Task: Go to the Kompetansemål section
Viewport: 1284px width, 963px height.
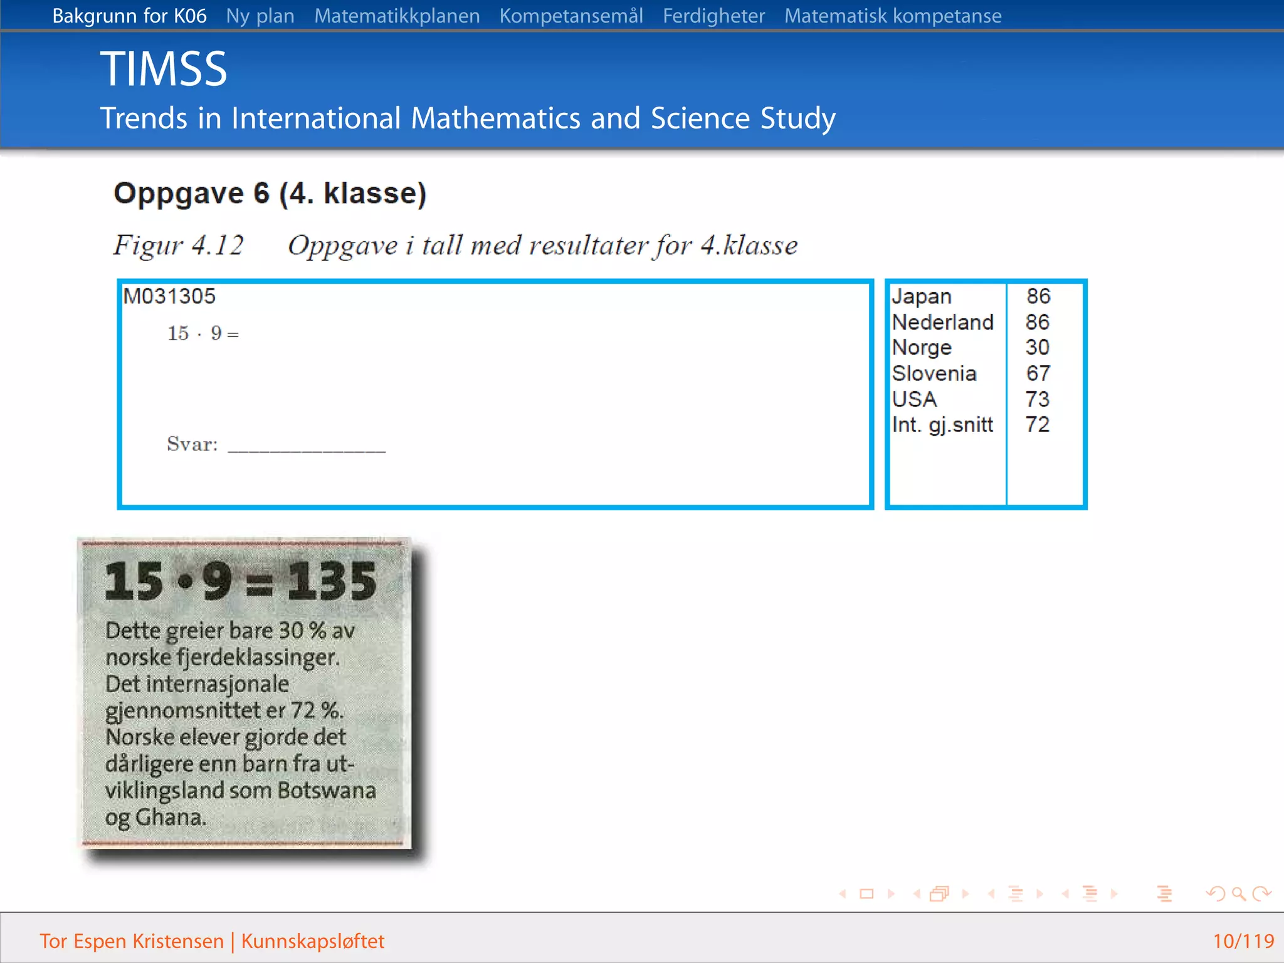Action: pos(571,16)
